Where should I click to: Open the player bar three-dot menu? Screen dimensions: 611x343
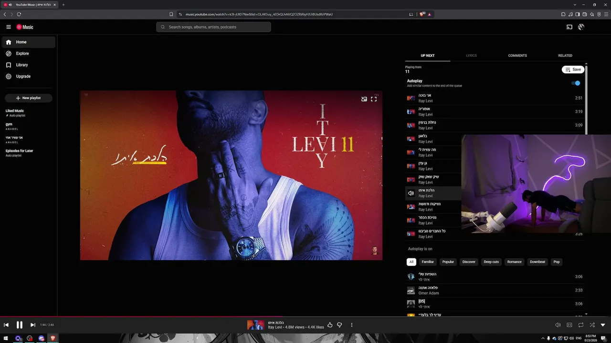tap(352, 325)
